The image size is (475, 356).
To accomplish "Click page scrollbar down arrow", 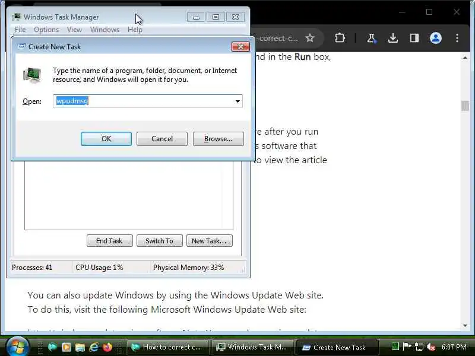I will (x=465, y=325).
